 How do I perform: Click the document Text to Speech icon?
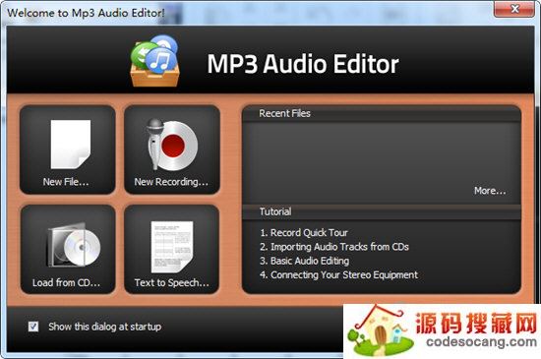pos(172,247)
